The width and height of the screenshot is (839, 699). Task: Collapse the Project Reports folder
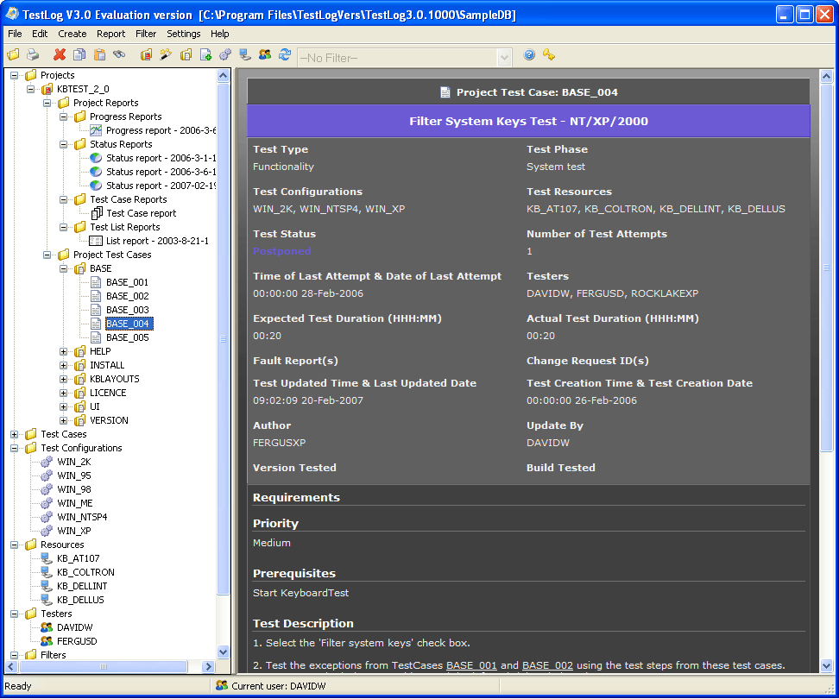pyautogui.click(x=47, y=104)
